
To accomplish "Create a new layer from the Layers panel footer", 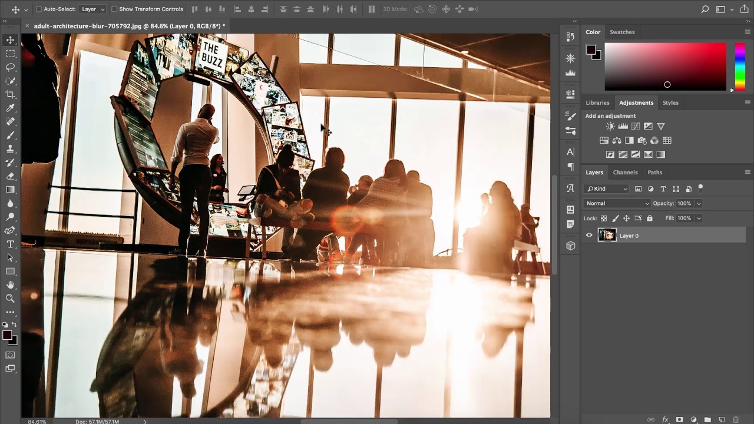I will tap(722, 419).
